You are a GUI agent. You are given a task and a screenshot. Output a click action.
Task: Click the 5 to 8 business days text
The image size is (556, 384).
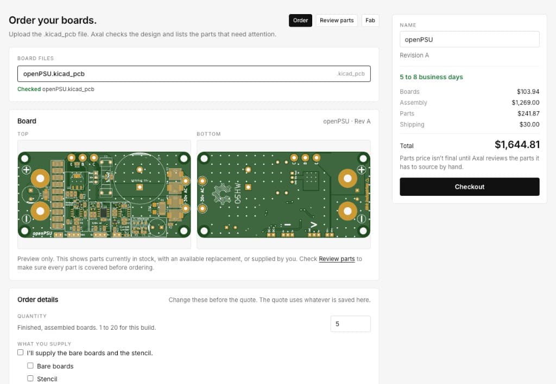tap(431, 77)
